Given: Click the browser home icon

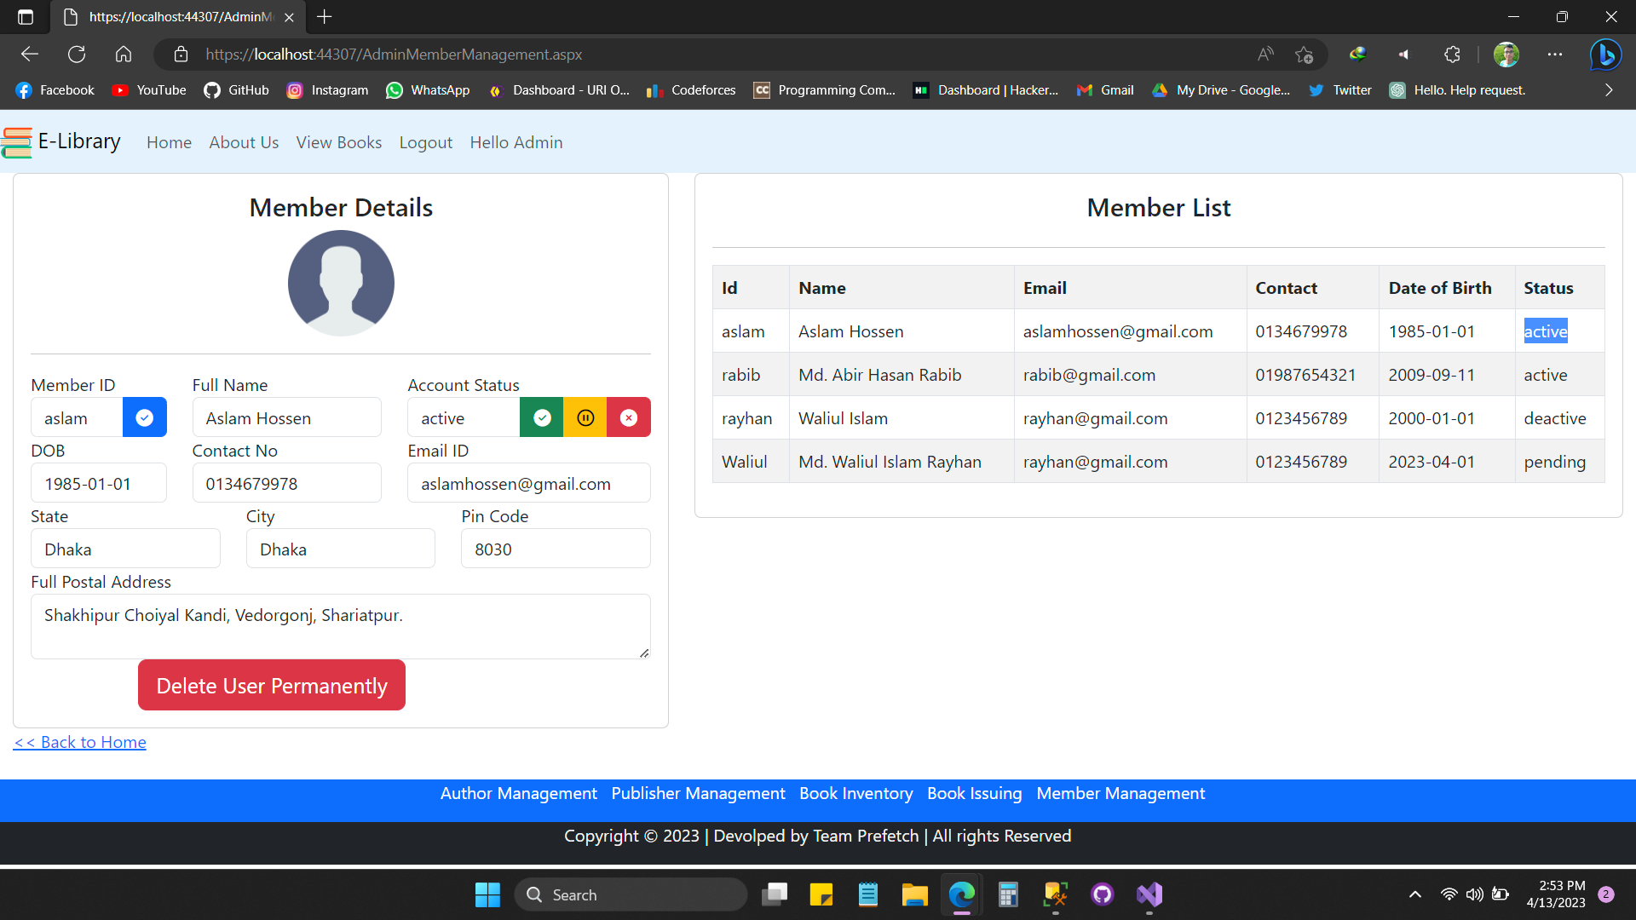Looking at the screenshot, I should tap(124, 54).
